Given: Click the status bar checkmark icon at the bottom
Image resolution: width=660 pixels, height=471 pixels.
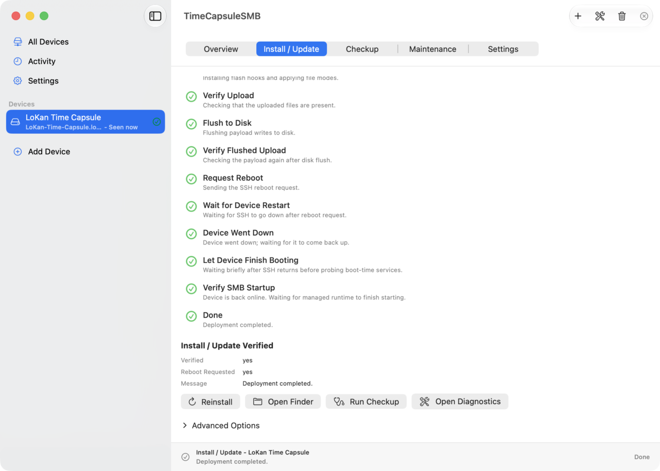Looking at the screenshot, I should pos(186,457).
